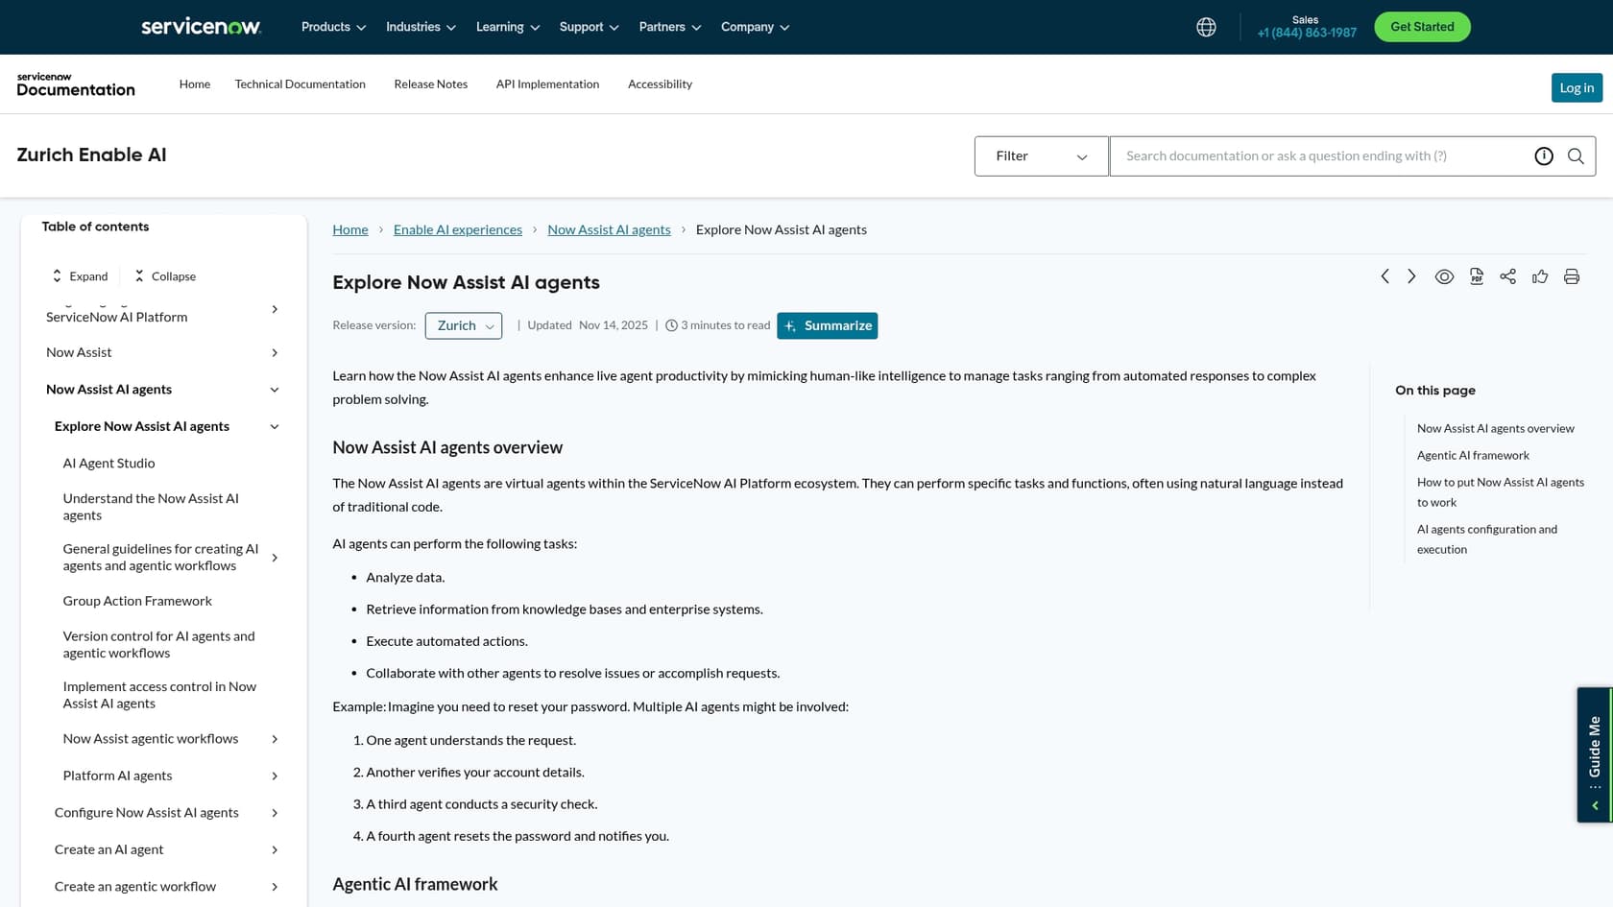Click the Summarize button
The width and height of the screenshot is (1613, 907).
click(x=827, y=325)
